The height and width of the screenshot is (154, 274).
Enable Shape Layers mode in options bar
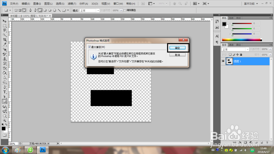16,10
